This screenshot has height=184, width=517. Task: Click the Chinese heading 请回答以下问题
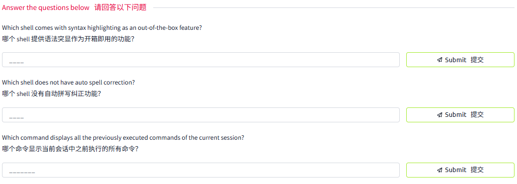click(120, 7)
